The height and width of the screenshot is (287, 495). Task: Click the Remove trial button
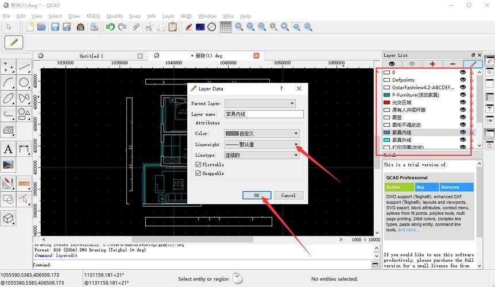point(457,187)
